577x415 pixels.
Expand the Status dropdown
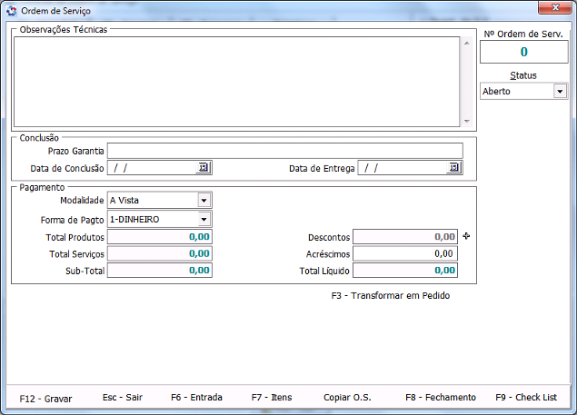tap(560, 91)
